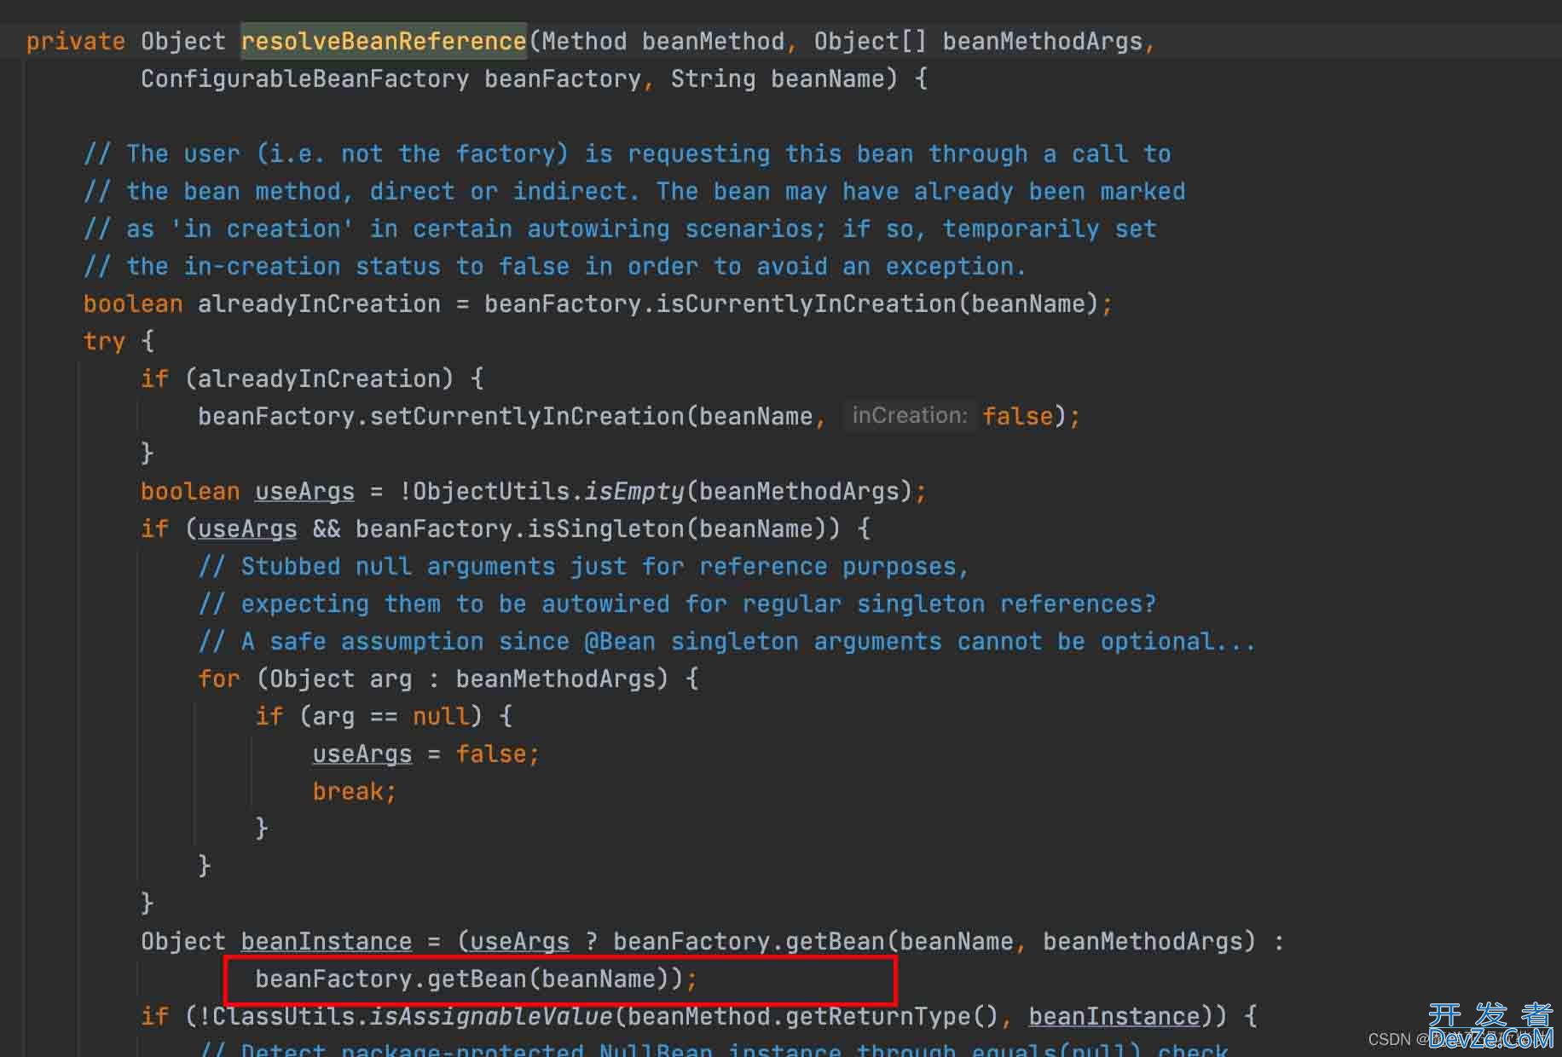1562x1057 pixels.
Task: Click the 'A safe assumption since @Bean' comment
Action: [727, 641]
